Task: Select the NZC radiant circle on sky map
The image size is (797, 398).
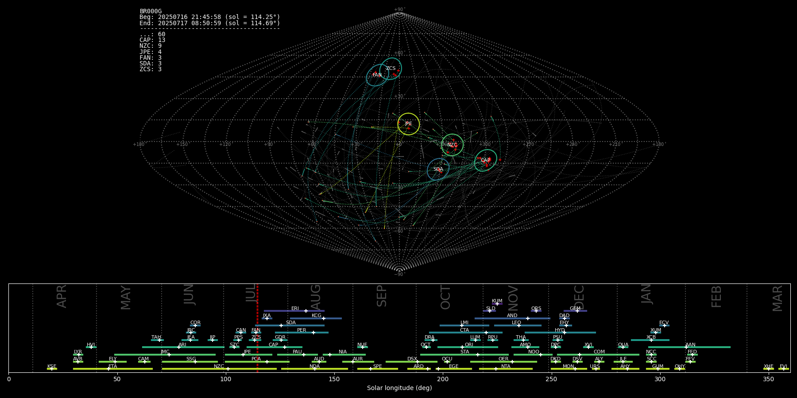Action: point(452,145)
